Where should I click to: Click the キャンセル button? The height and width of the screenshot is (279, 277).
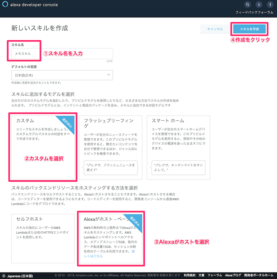[215, 29]
